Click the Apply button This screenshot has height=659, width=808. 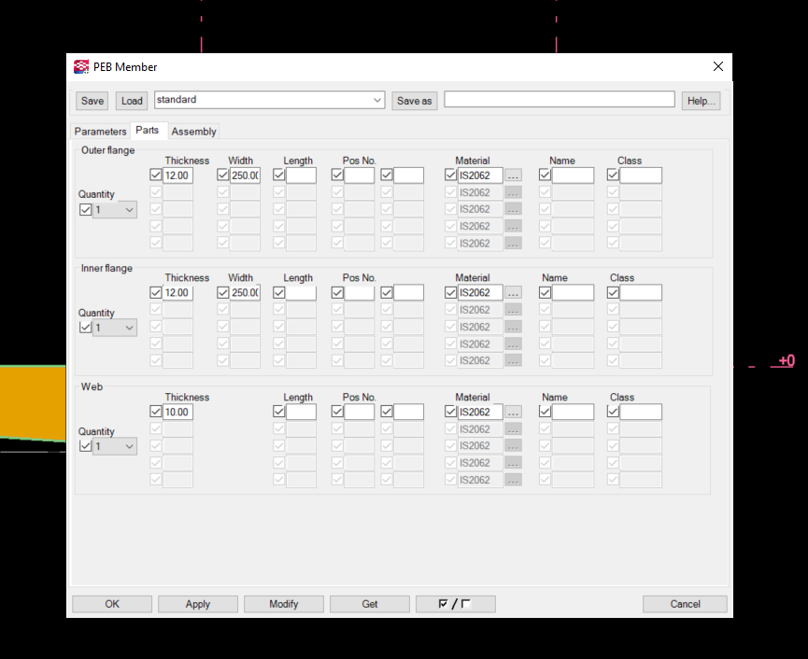198,604
